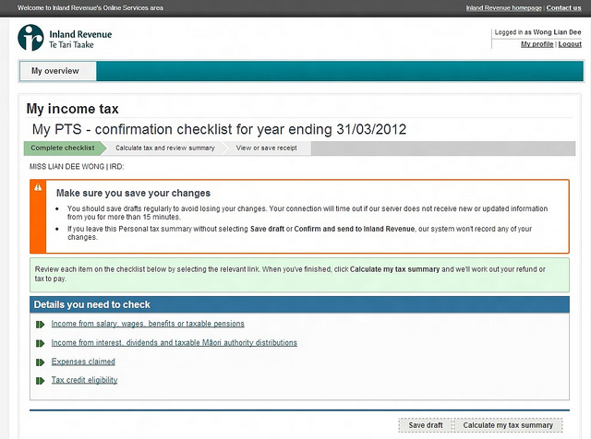Open the Expenses claimed link
The width and height of the screenshot is (591, 439).
[x=83, y=362]
